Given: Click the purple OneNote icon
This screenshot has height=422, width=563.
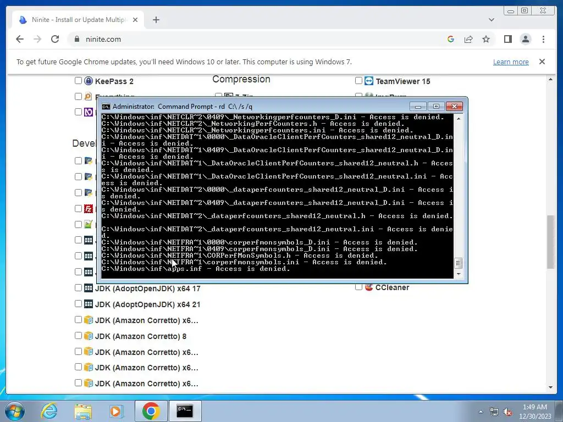Looking at the screenshot, I should 89,112.
